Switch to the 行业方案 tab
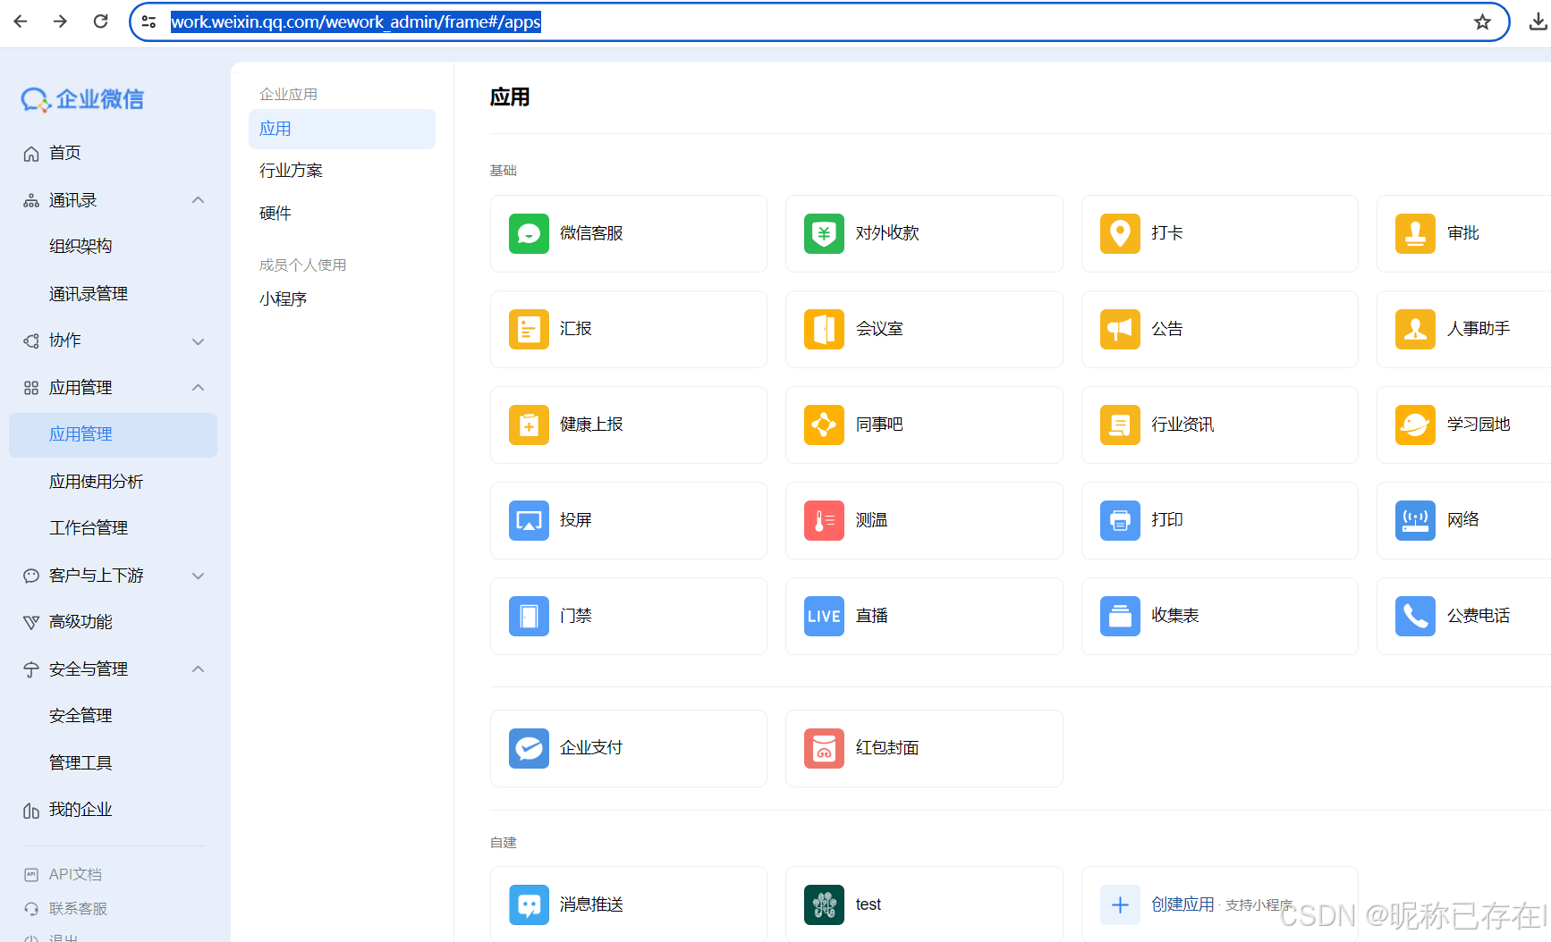 tap(291, 170)
